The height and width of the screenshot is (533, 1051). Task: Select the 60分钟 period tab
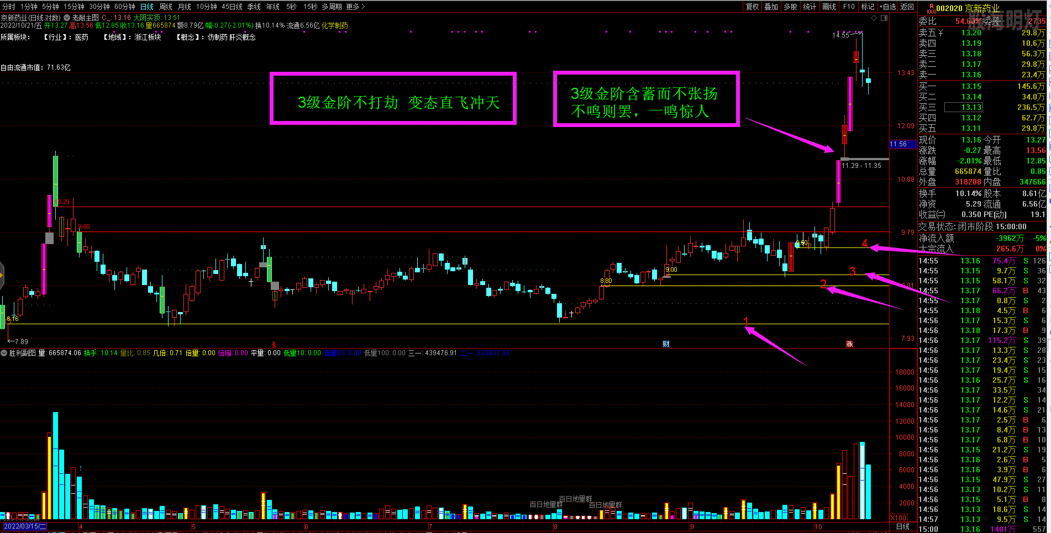pyautogui.click(x=125, y=7)
